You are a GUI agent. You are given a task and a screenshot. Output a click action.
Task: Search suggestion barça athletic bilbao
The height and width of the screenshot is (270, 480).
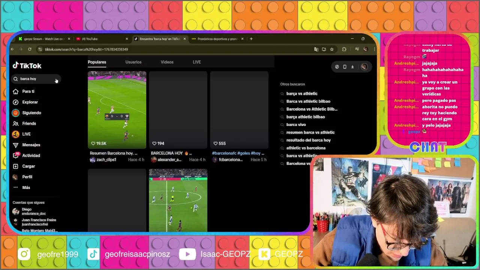(x=306, y=117)
